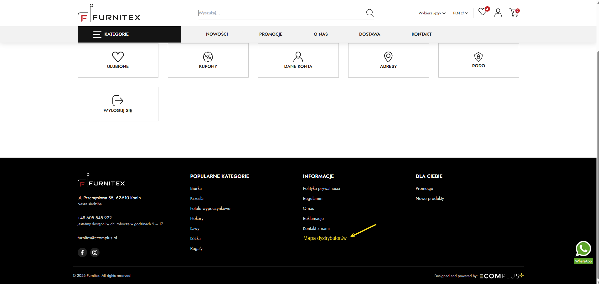Open the Dostawa menu item
The height and width of the screenshot is (284, 599).
[369, 34]
